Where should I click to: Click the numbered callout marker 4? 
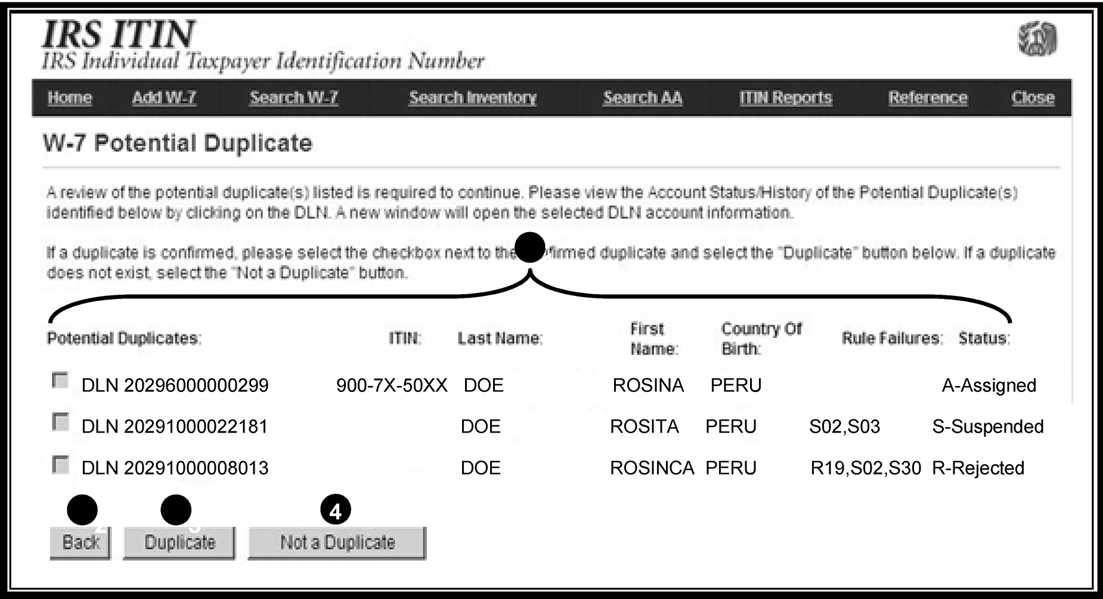point(336,511)
